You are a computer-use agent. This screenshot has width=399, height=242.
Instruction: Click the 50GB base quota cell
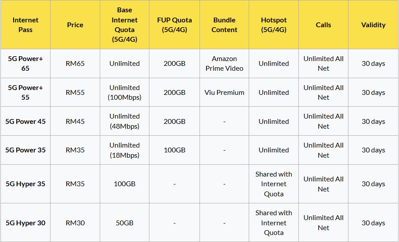pyautogui.click(x=124, y=223)
